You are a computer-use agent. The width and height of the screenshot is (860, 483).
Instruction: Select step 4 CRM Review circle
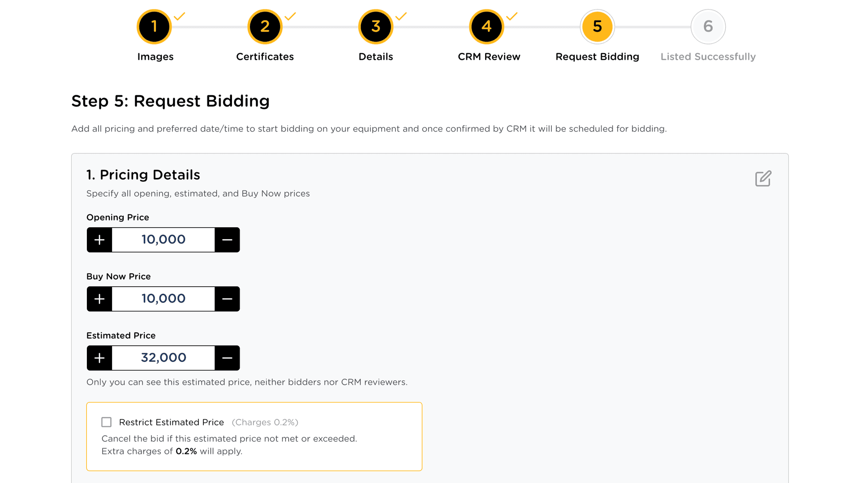[x=486, y=27]
